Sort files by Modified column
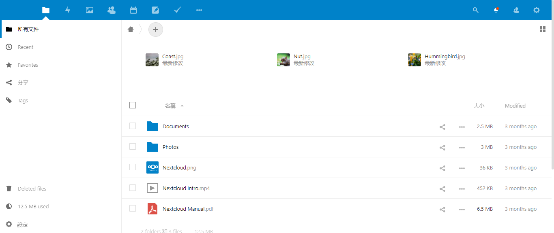Screen dimensions: 554x233 pyautogui.click(x=515, y=106)
